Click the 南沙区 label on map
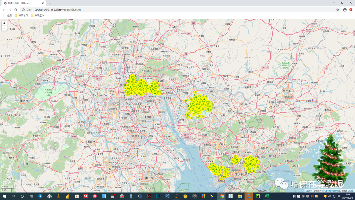 coord(167,137)
